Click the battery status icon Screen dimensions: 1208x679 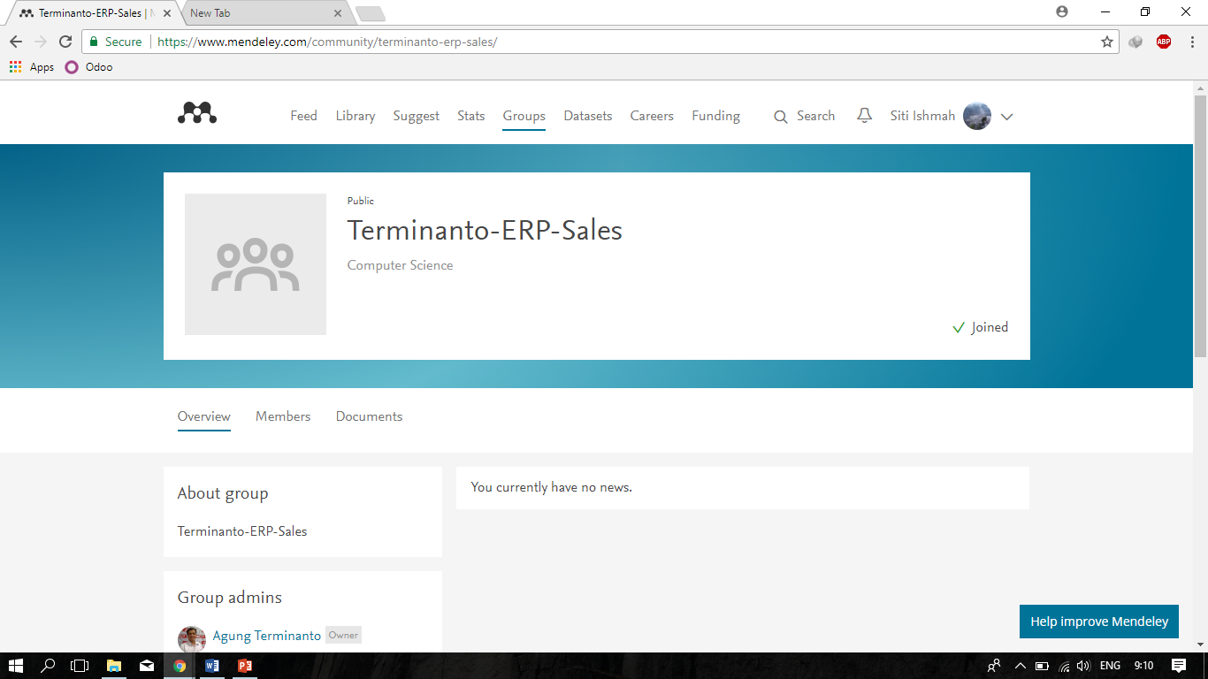(1042, 666)
